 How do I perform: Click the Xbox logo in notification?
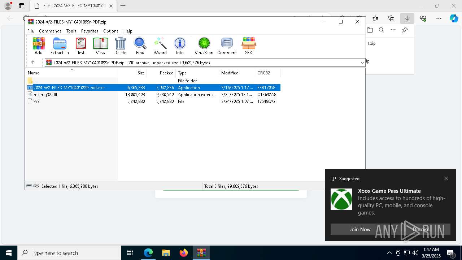(341, 199)
